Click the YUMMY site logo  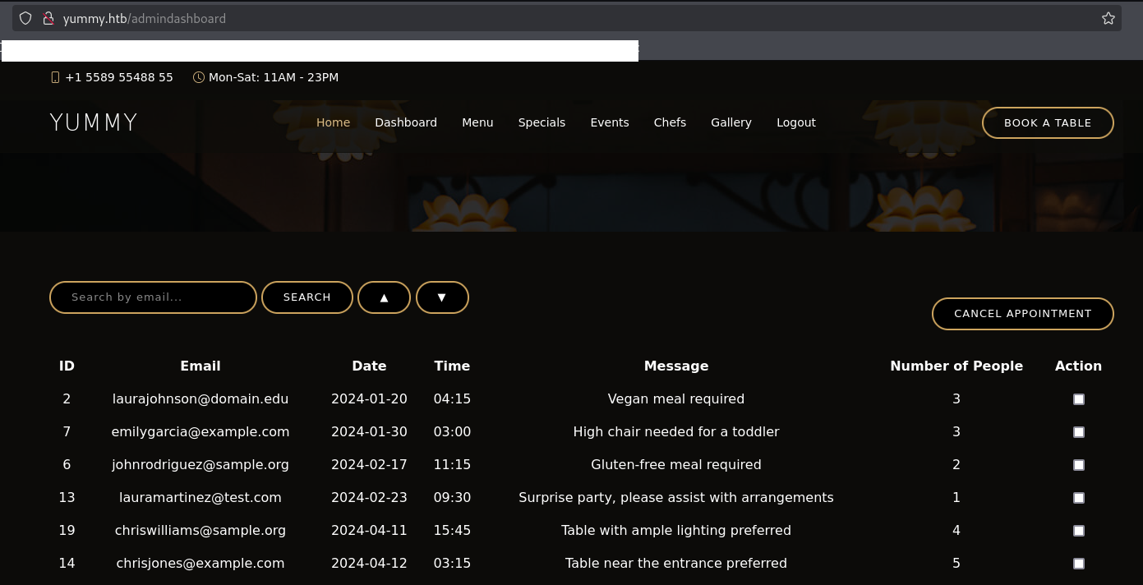pos(94,122)
